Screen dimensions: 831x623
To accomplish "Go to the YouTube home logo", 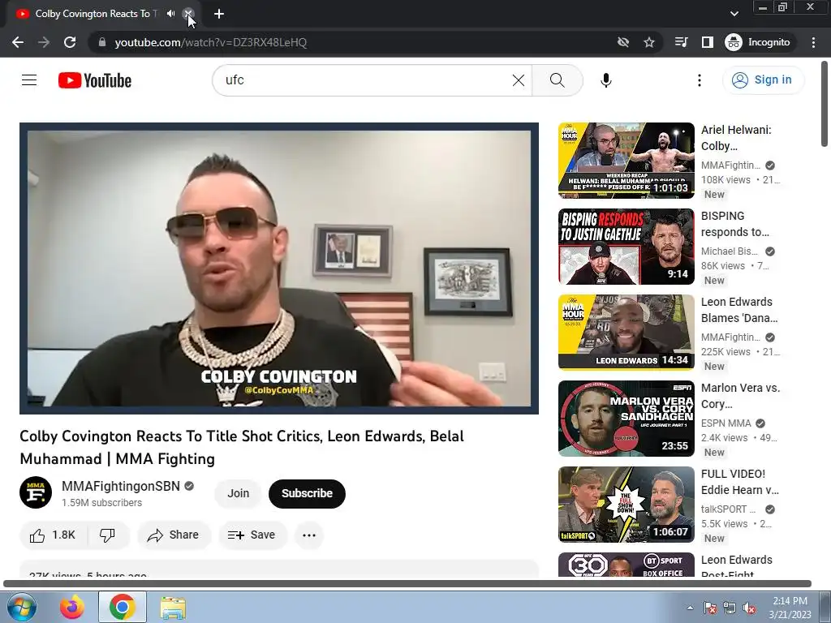I will point(95,80).
